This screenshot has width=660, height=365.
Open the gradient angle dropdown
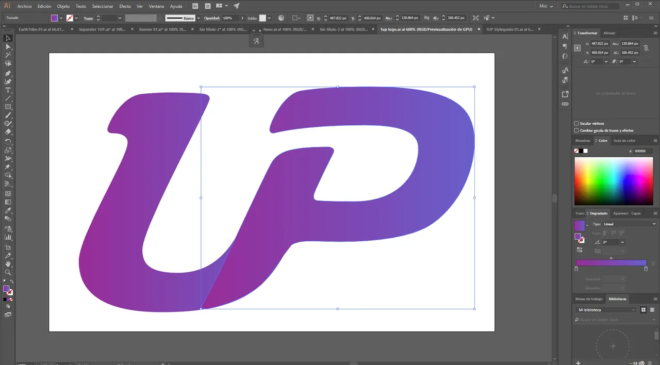click(622, 242)
